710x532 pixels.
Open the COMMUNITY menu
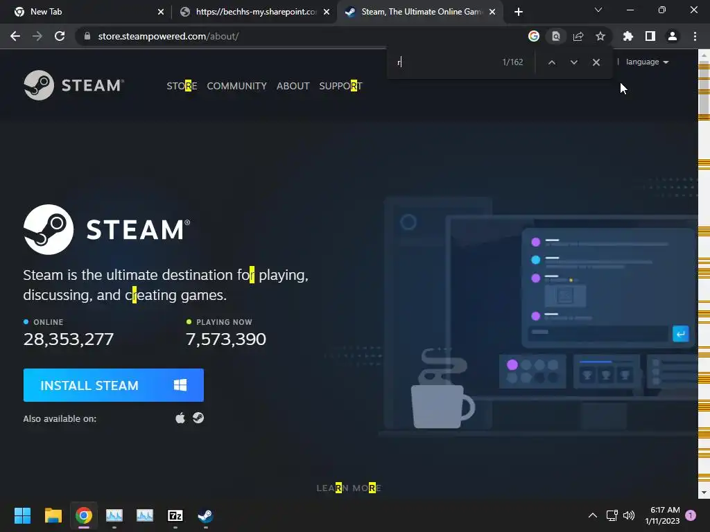(x=237, y=86)
